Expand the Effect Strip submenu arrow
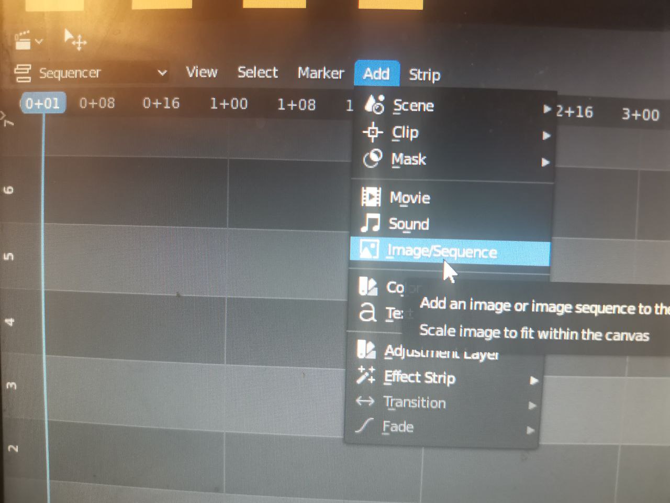670x503 pixels. click(533, 380)
